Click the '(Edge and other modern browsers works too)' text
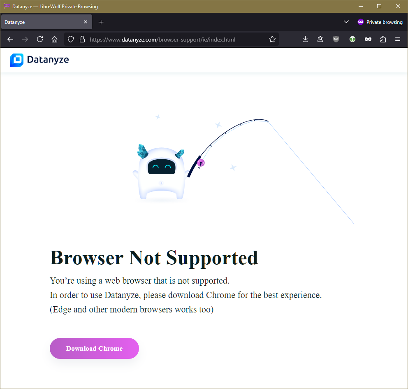Viewport: 408px width, 389px height. (132, 310)
